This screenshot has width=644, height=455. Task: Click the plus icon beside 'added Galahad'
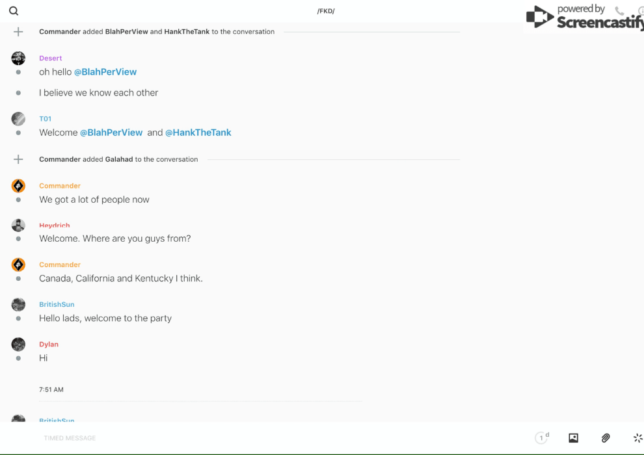point(18,159)
